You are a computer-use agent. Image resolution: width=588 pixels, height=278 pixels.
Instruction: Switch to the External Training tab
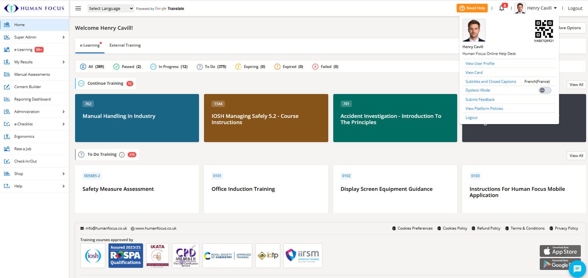pyautogui.click(x=125, y=45)
